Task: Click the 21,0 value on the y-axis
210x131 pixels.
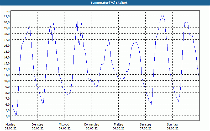Action: (7, 16)
